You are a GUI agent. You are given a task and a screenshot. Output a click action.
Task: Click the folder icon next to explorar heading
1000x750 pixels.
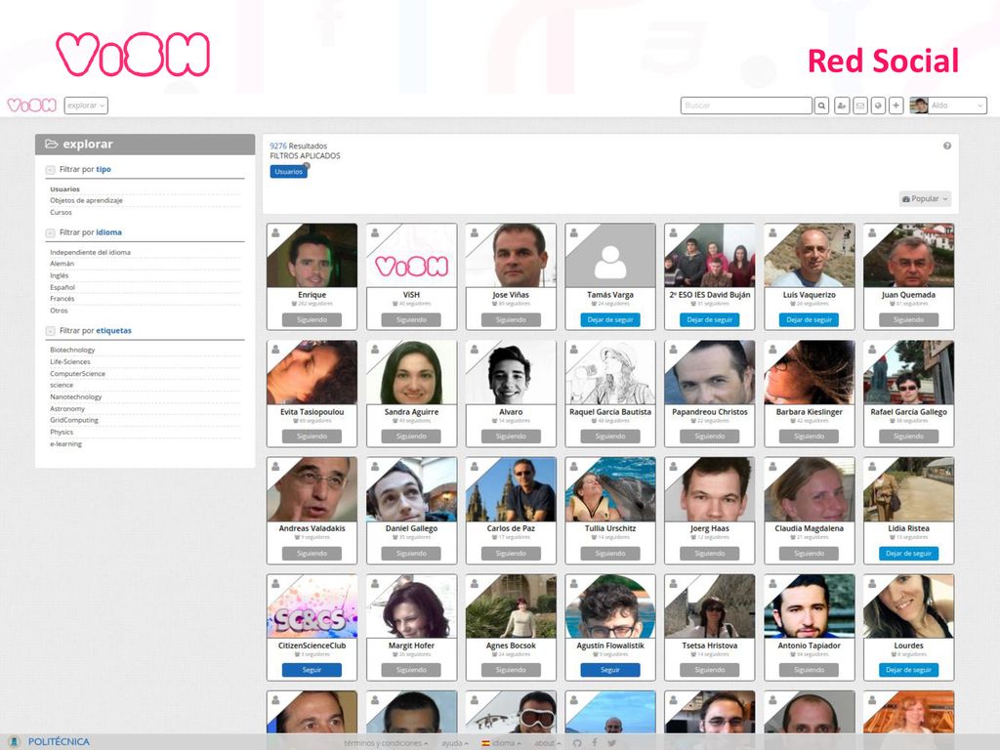point(51,145)
